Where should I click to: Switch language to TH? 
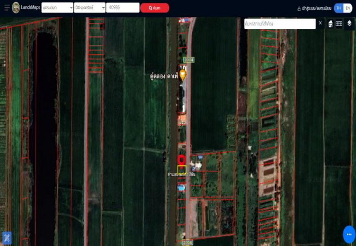[x=339, y=8]
